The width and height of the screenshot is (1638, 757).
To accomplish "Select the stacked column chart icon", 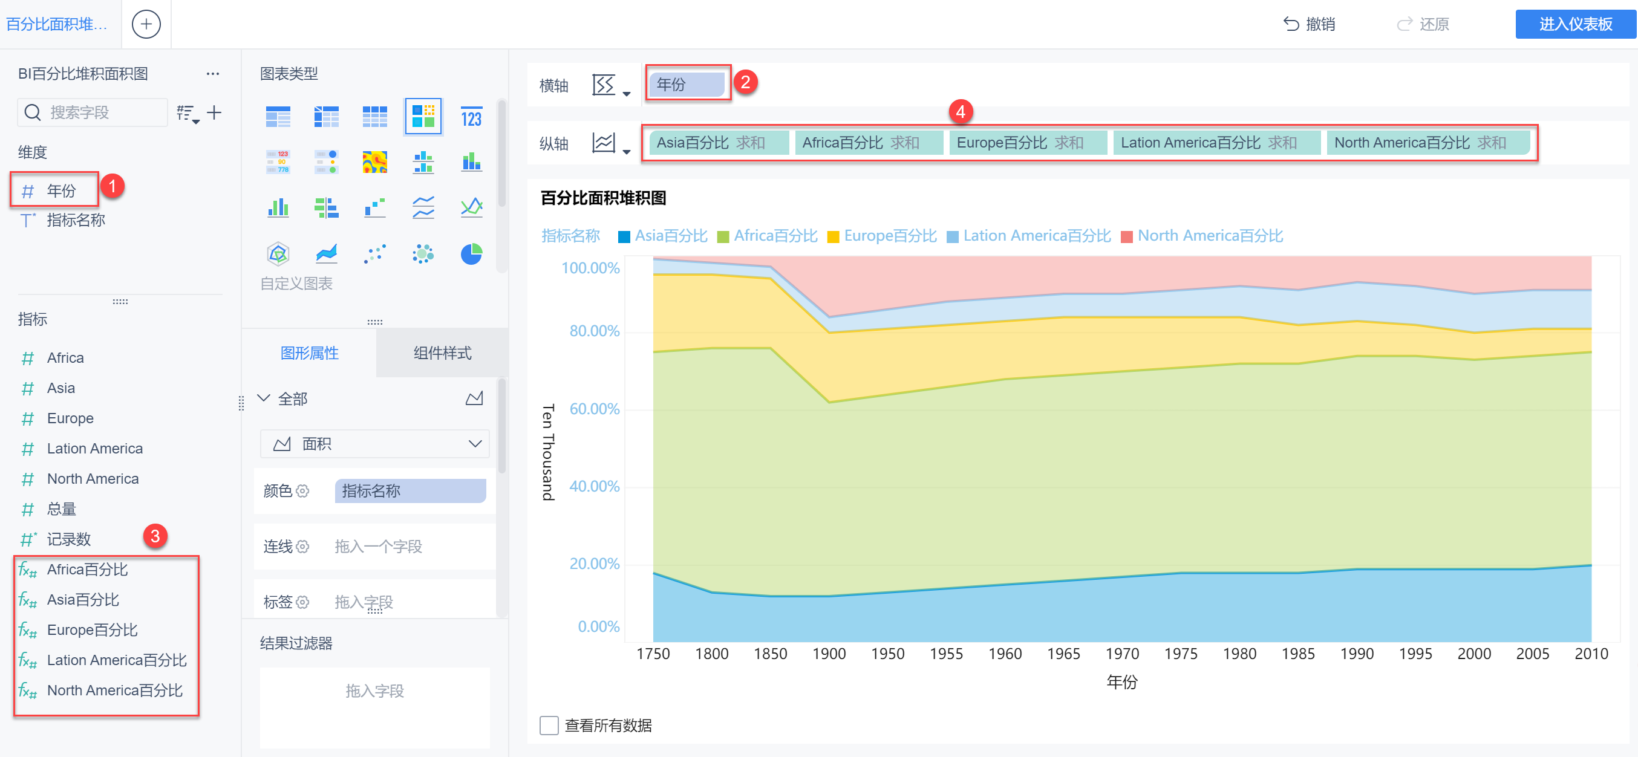I will [x=471, y=162].
